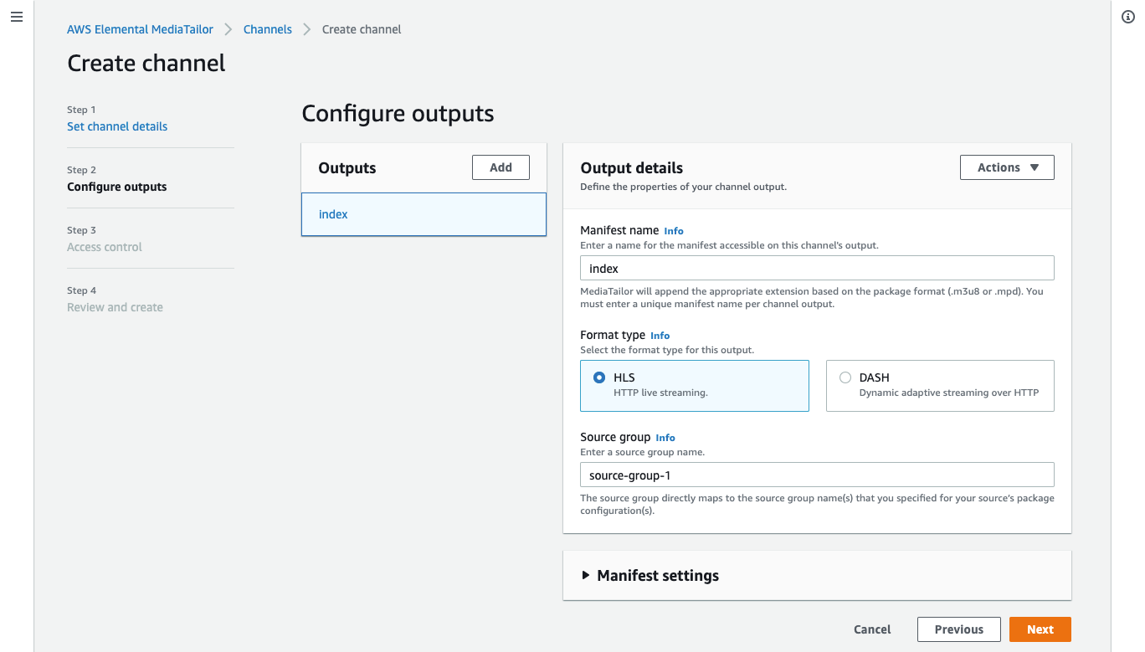
Task: Click the Configure outputs page heading
Action: [398, 114]
